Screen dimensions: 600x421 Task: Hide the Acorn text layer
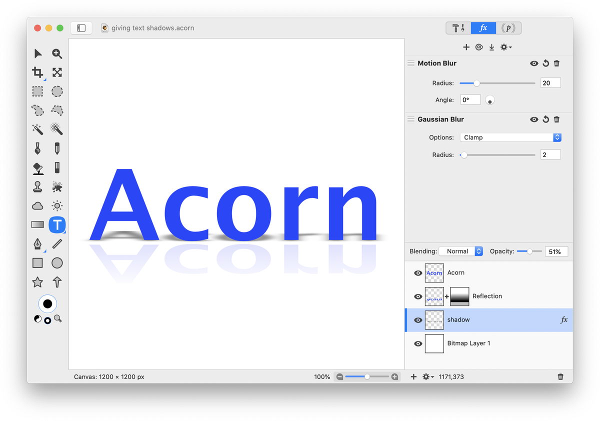point(418,273)
